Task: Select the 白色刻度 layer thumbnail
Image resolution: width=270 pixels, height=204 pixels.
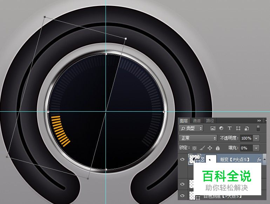Action: (x=192, y=196)
